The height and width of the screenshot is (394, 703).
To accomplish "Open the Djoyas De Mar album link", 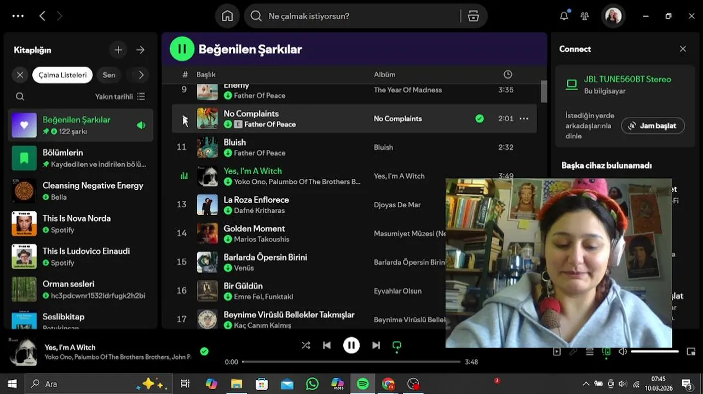I will tap(397, 205).
